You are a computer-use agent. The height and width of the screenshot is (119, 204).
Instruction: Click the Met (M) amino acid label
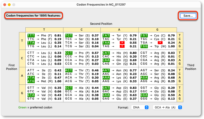47,81
